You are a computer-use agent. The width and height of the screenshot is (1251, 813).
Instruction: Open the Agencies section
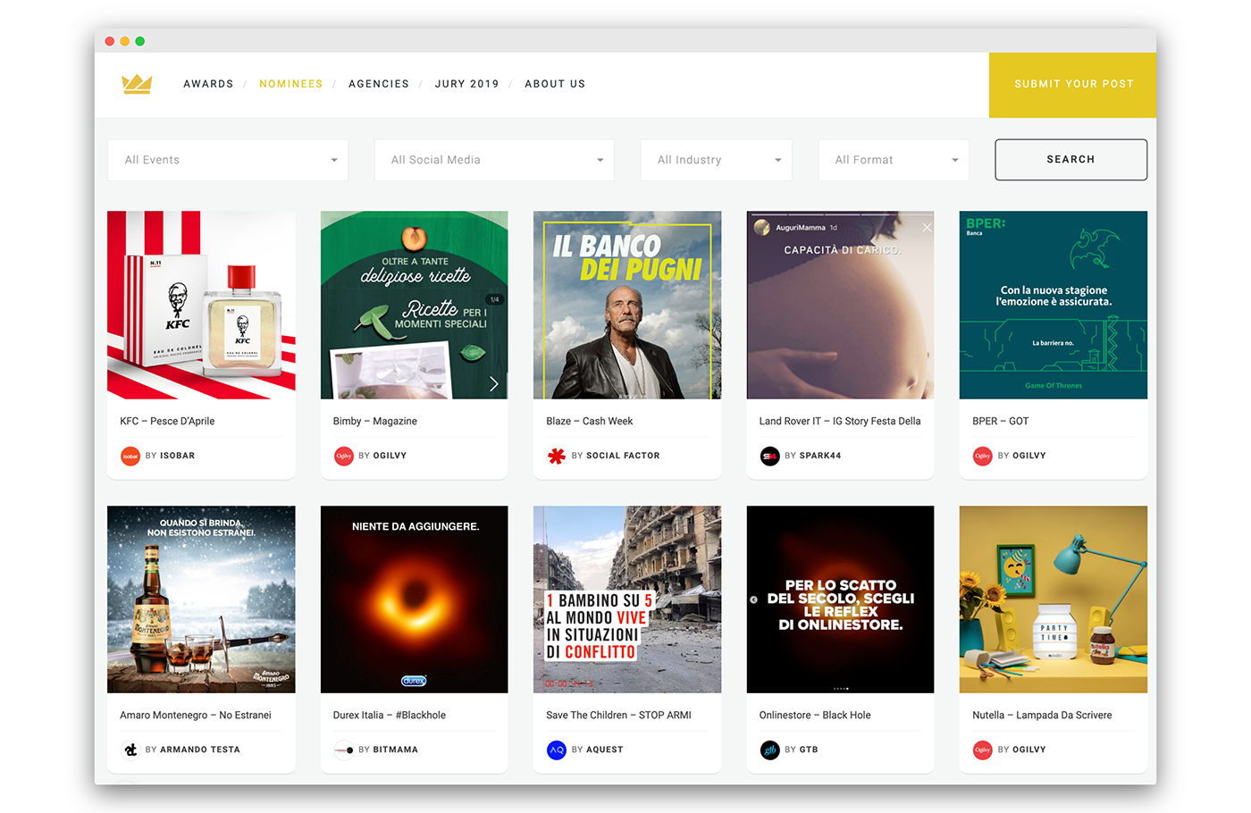pos(379,84)
